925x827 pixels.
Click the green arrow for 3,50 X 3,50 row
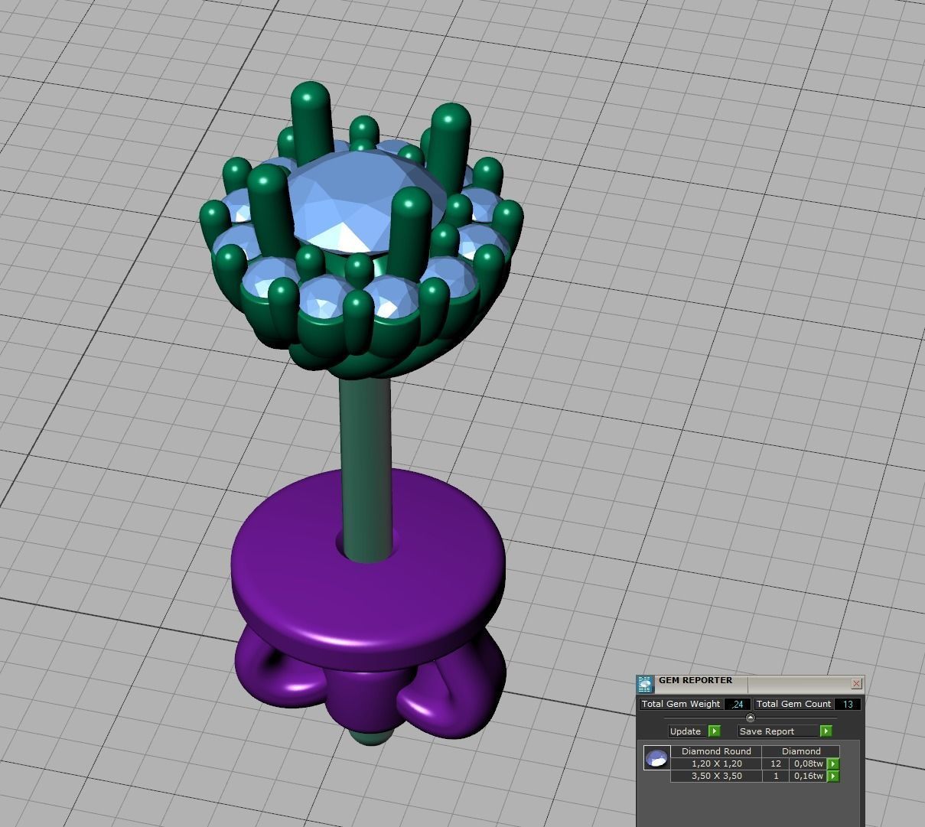[833, 776]
